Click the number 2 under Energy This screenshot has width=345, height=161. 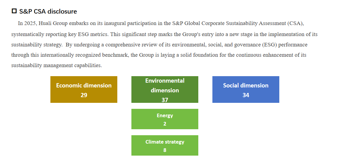pyautogui.click(x=165, y=124)
